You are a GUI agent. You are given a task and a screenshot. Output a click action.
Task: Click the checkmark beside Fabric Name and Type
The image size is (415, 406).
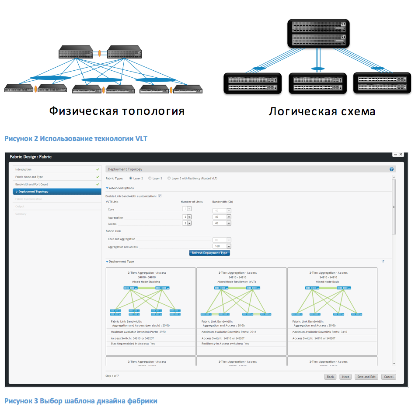(x=98, y=177)
